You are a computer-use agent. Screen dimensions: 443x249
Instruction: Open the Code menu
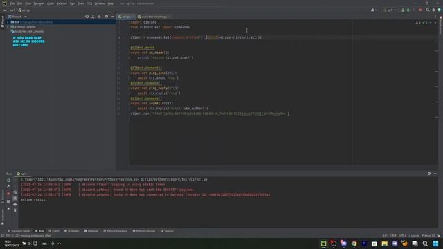pyautogui.click(x=51, y=3)
